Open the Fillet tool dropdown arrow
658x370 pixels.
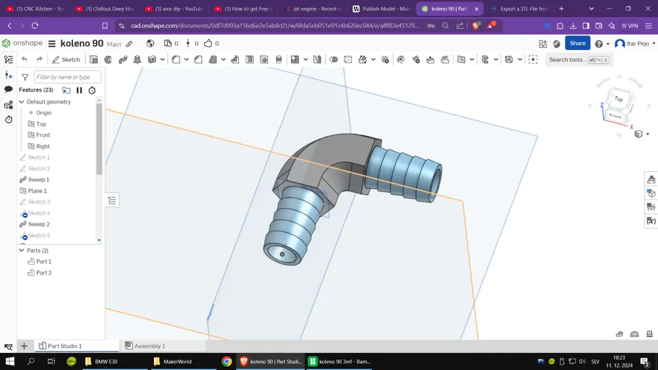186,60
